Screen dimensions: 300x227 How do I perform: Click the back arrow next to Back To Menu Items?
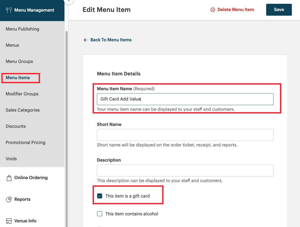tap(86, 40)
